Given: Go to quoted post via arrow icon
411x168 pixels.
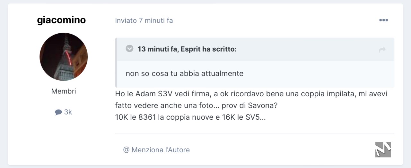Looking at the screenshot, I should pos(382,50).
